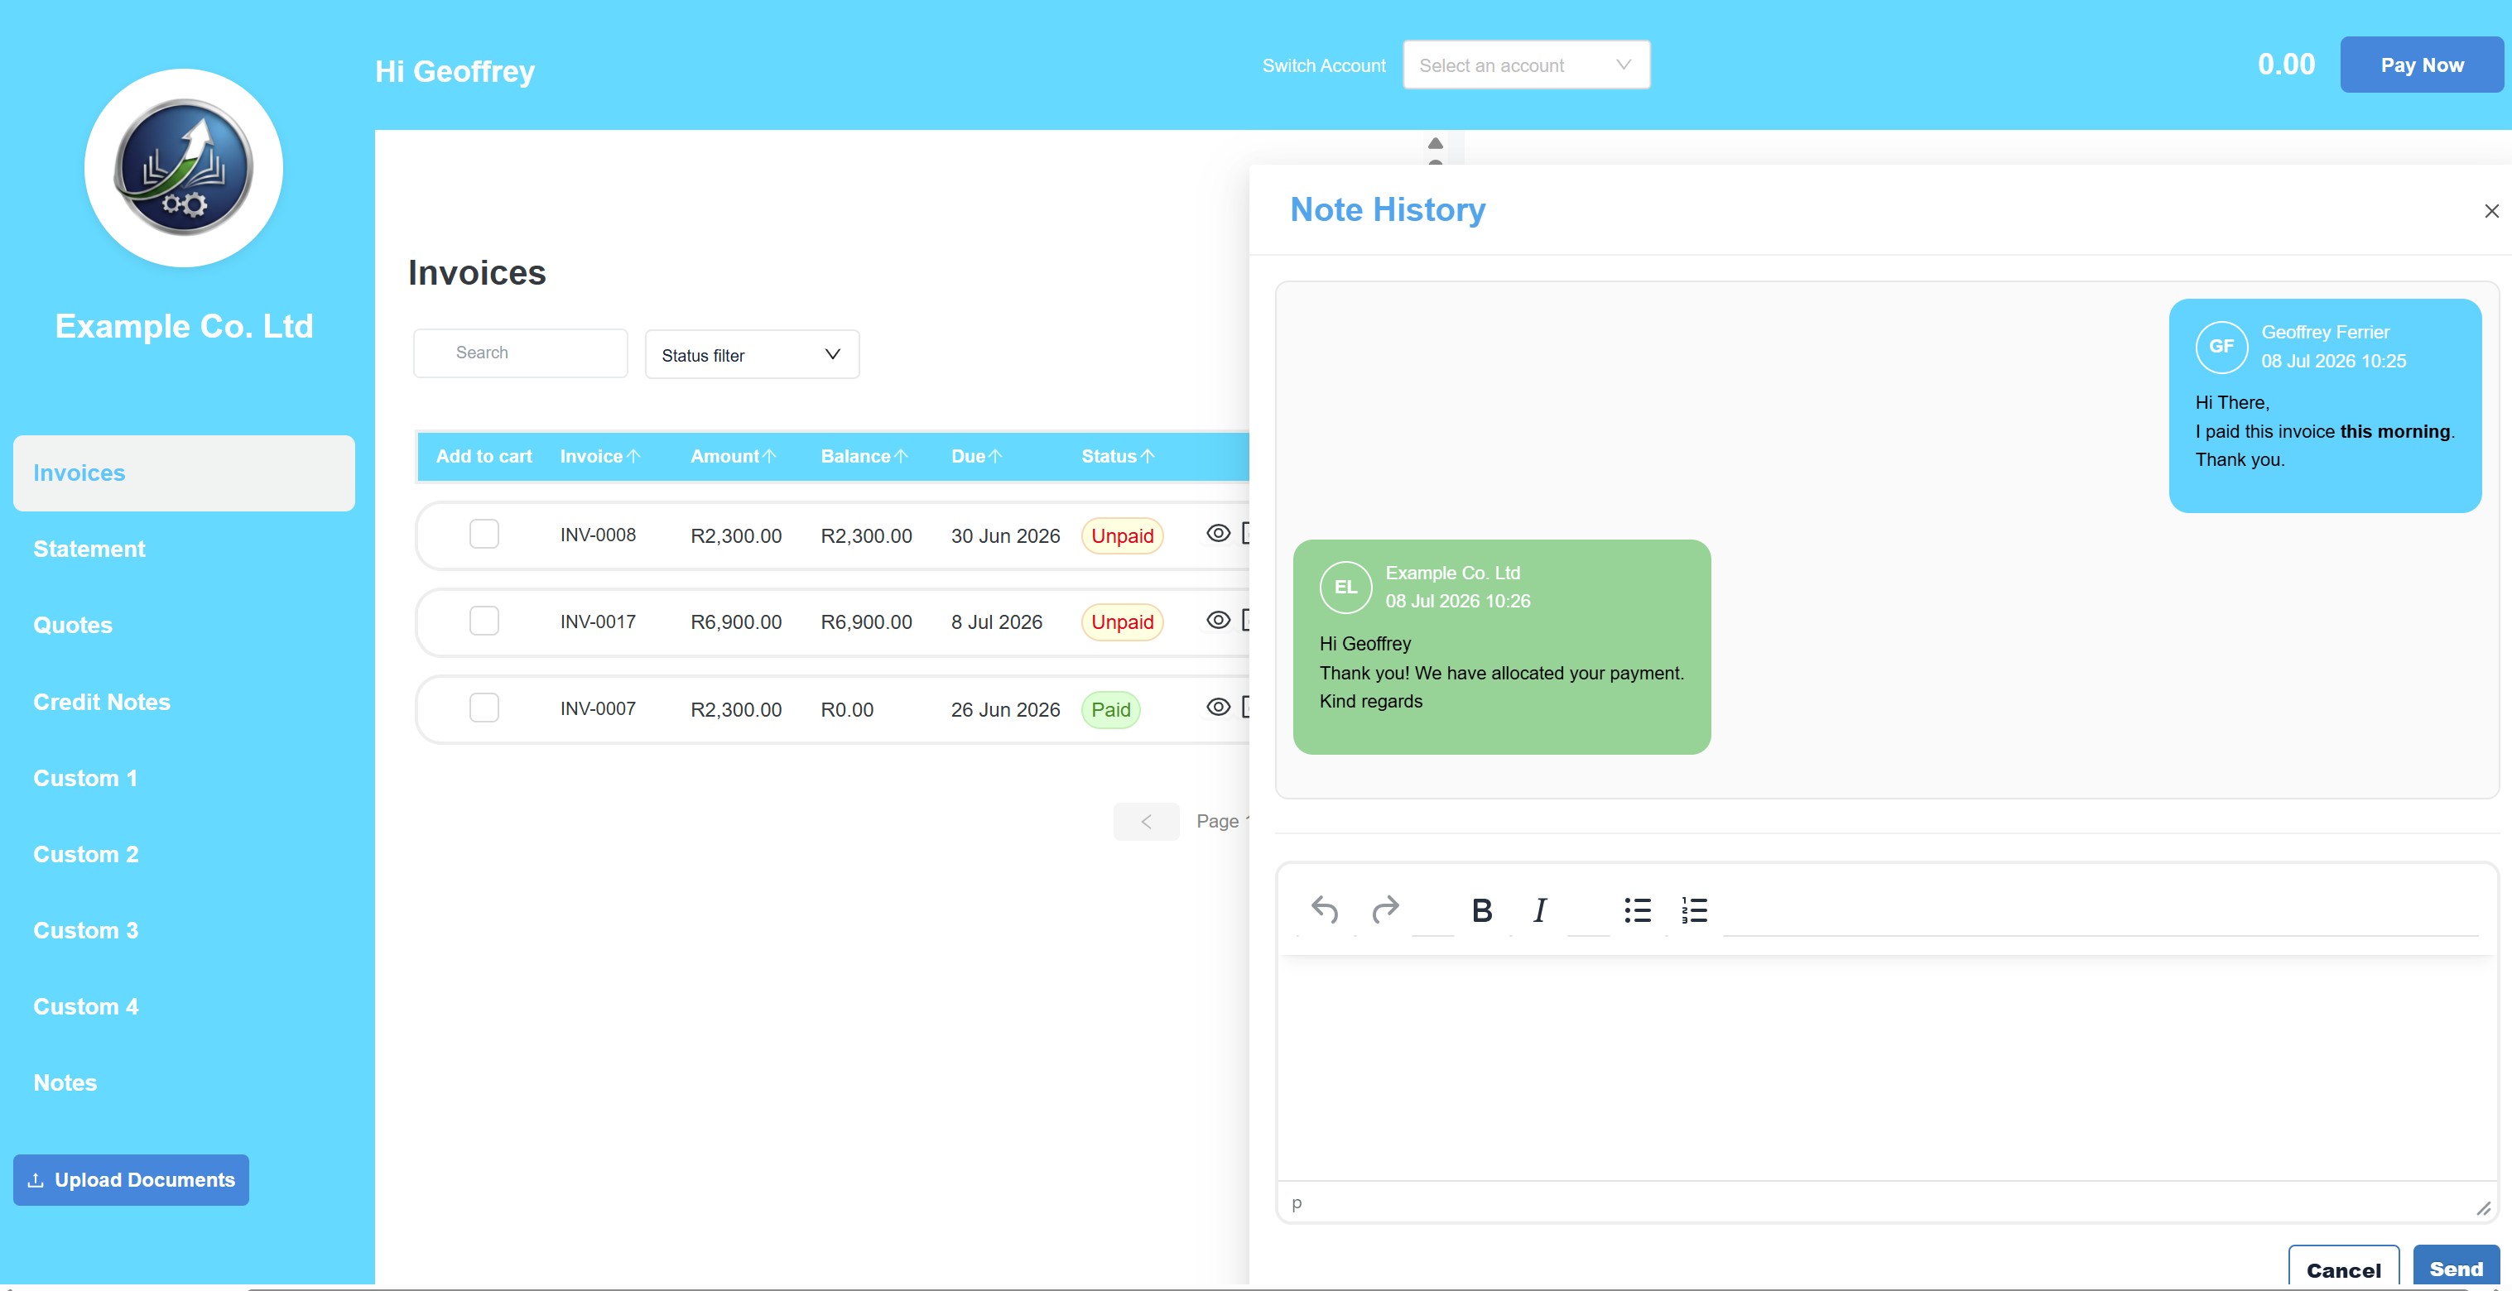The image size is (2512, 1291).
Task: Expand the Status filter dropdown
Action: click(x=752, y=355)
